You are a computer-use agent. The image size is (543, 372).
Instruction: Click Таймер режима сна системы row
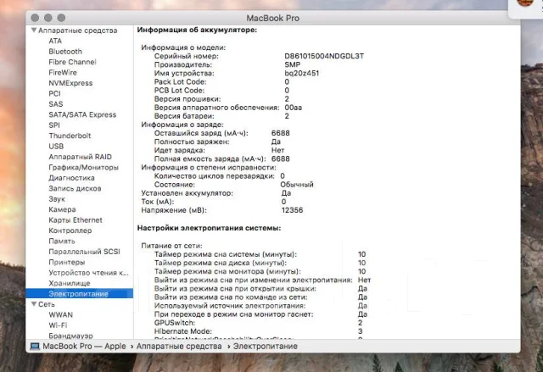click(x=260, y=254)
